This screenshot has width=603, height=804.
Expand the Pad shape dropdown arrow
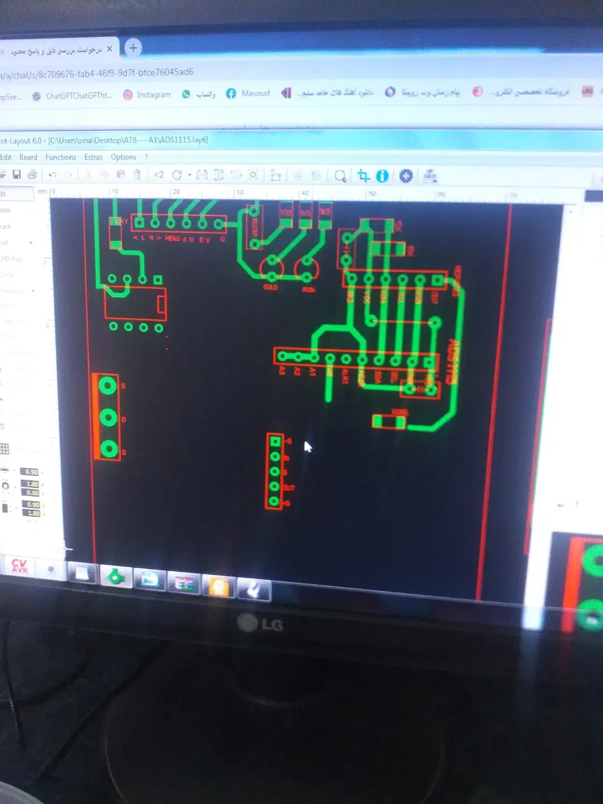[31, 243]
